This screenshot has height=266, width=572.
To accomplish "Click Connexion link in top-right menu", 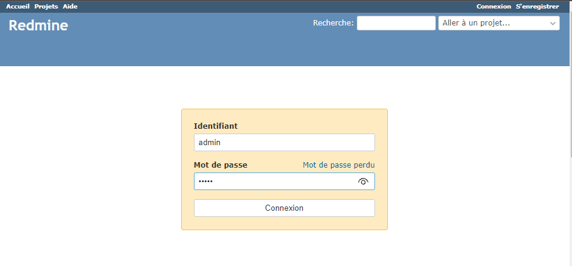I will (494, 7).
